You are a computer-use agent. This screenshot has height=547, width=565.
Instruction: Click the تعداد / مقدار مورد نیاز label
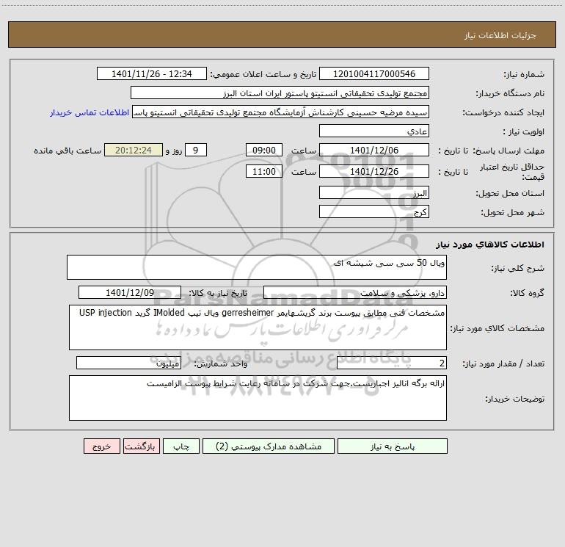pos(503,364)
